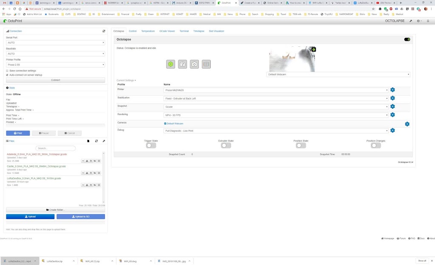This screenshot has height=265, width=435.
Task: Click the play icon on webcam preview
Action: pyautogui.click(x=314, y=49)
